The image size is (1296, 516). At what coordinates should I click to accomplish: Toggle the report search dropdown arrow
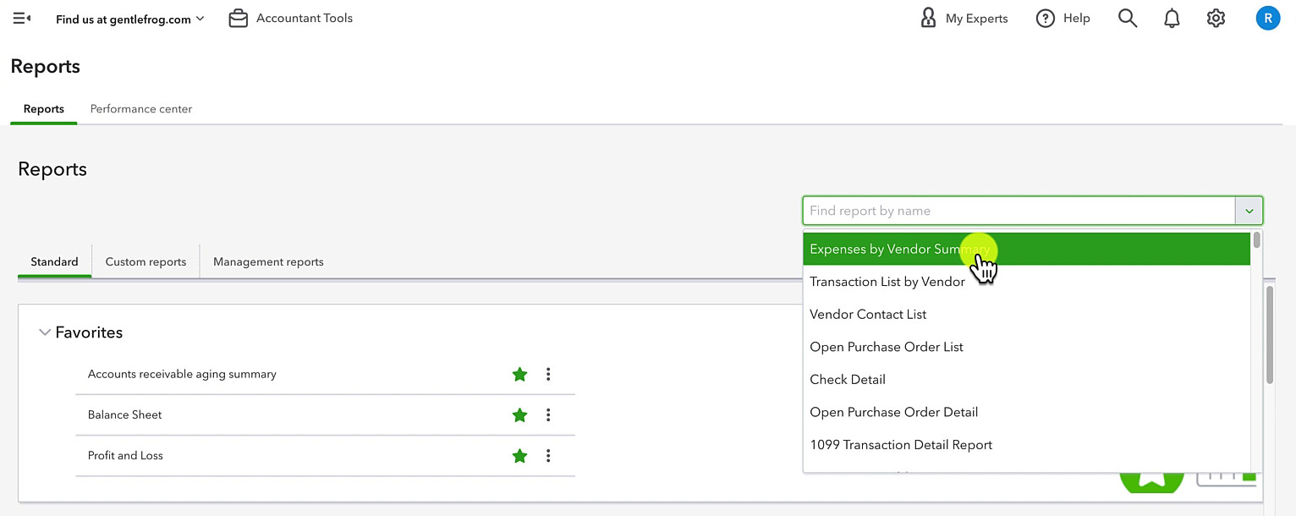1249,211
